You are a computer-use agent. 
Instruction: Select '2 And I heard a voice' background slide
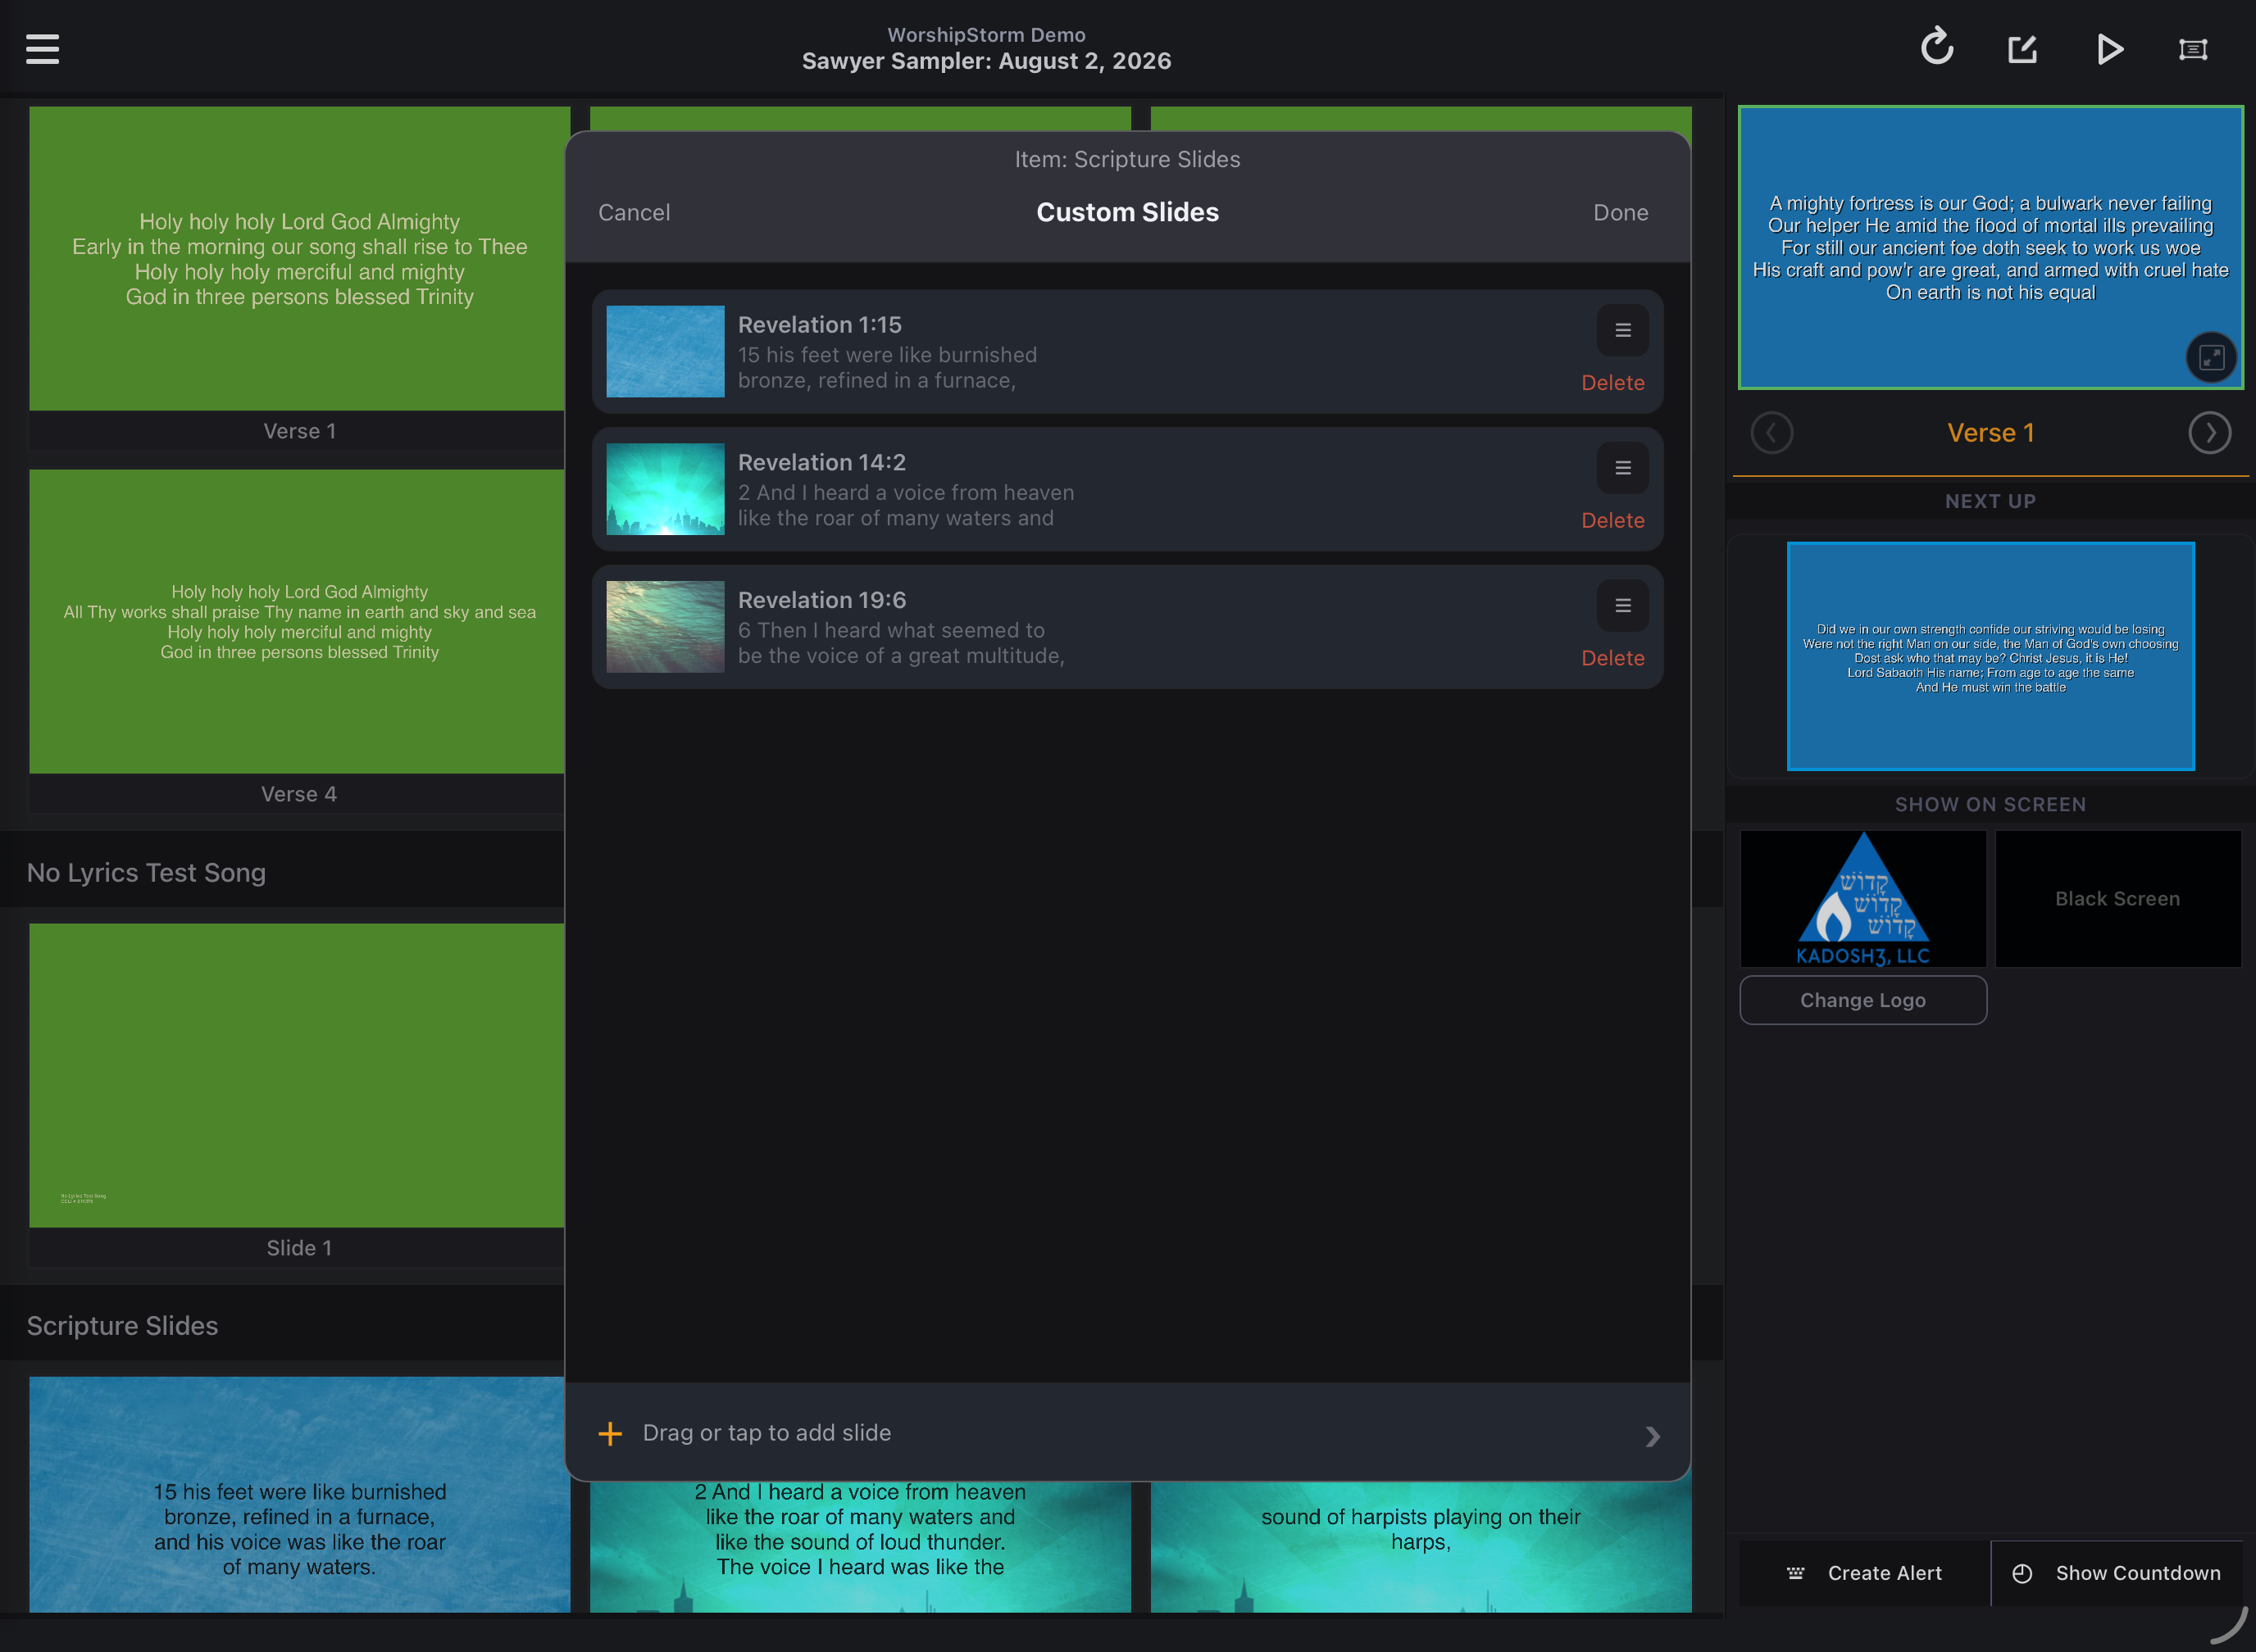pos(861,1547)
